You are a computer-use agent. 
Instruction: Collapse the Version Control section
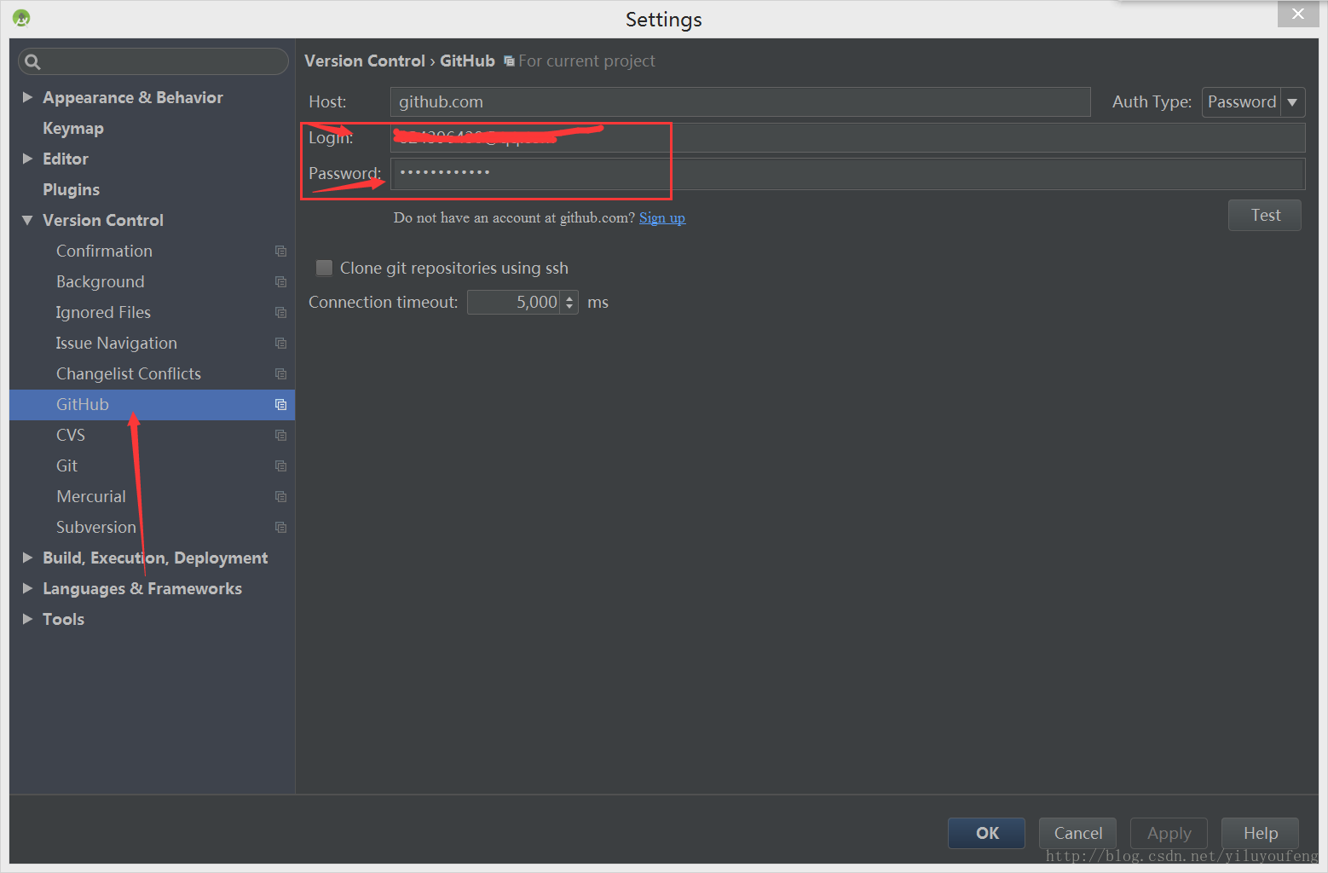coord(27,220)
